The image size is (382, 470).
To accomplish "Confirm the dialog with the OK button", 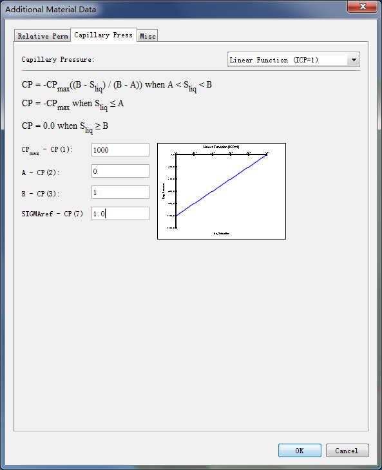I will pyautogui.click(x=300, y=451).
